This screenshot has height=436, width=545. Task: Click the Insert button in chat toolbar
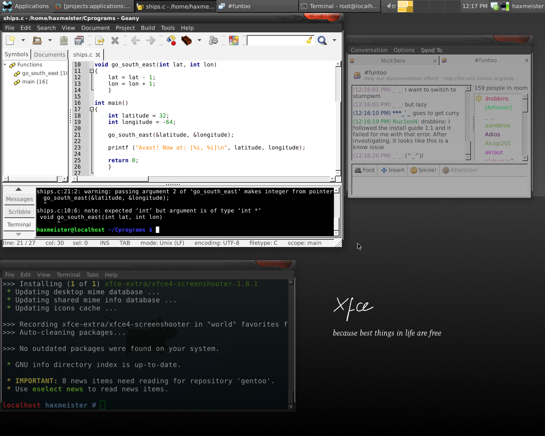(393, 170)
